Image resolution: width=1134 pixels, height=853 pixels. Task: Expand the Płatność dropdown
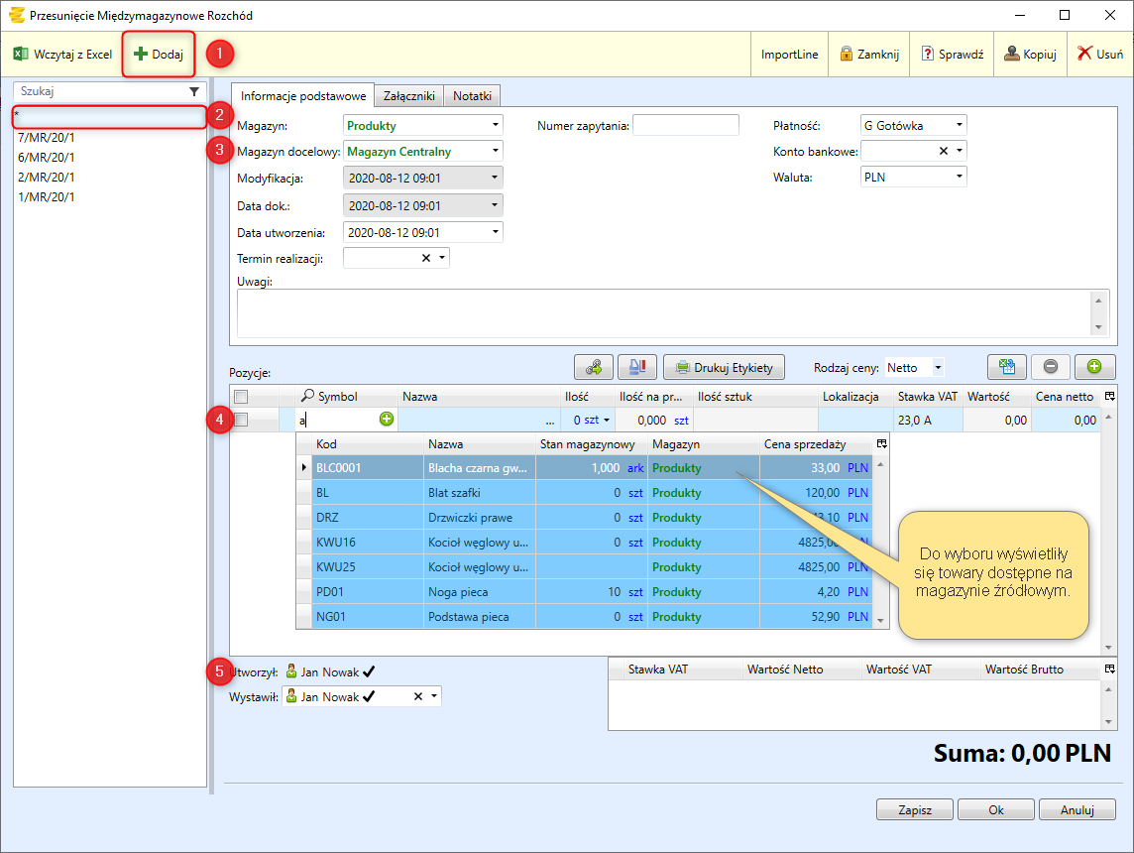[x=959, y=125]
